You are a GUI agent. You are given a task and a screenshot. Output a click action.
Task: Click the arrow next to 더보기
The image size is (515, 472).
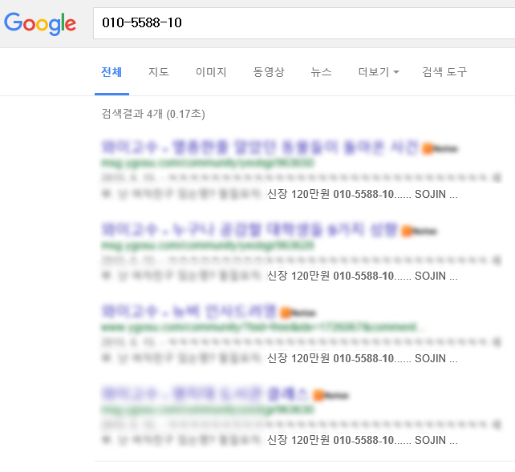tap(396, 72)
